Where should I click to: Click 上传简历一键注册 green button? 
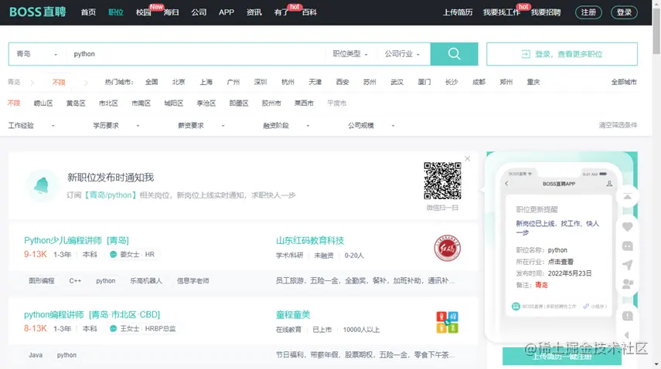562,357
